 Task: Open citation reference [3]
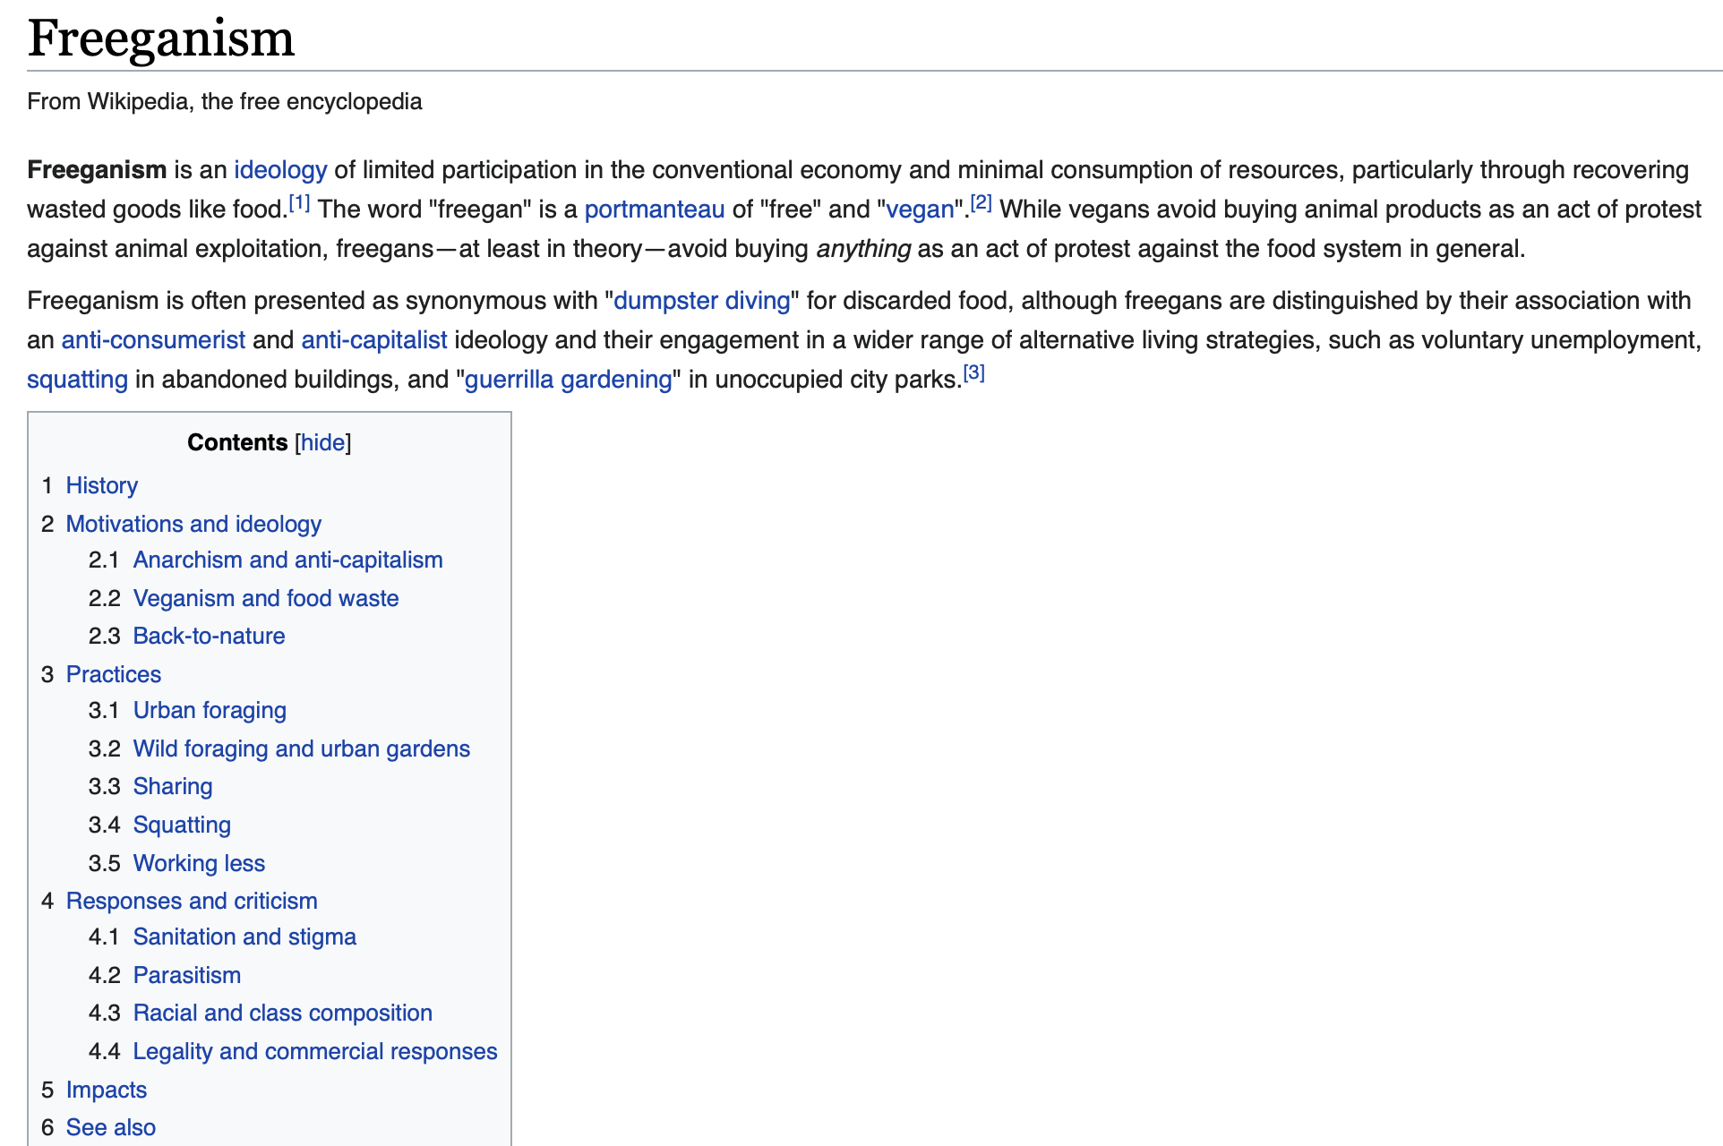click(x=973, y=374)
